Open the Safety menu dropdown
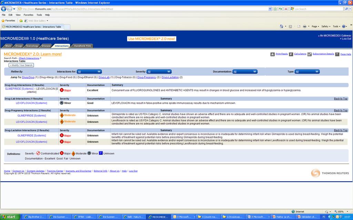 pos(326,26)
